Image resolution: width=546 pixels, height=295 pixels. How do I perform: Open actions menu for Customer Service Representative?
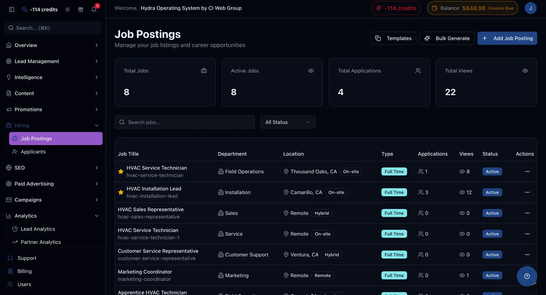point(527,255)
